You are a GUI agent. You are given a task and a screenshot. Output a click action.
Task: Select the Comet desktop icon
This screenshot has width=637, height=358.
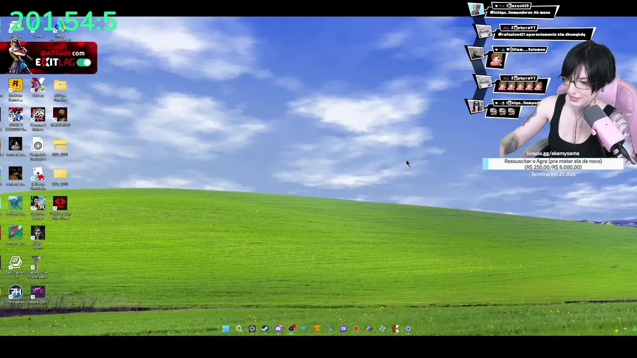coord(38,29)
